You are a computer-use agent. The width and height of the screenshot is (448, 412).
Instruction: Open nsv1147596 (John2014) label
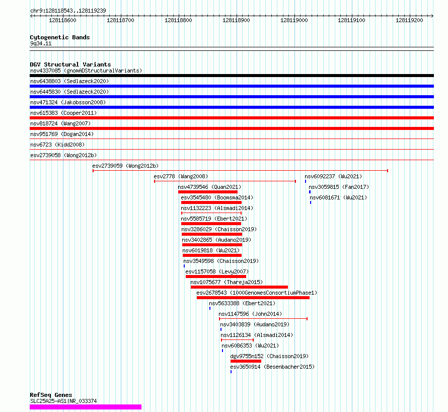click(250, 314)
